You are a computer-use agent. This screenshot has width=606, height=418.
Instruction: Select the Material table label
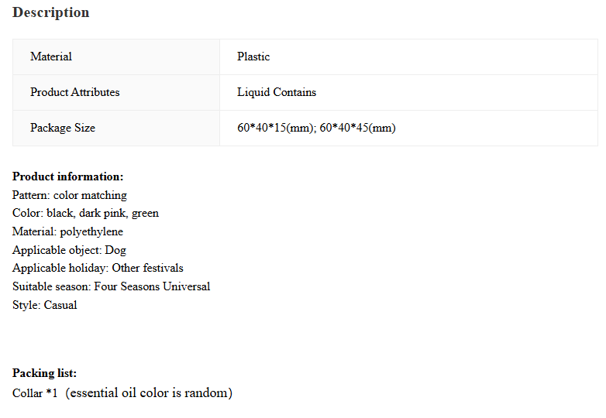coord(51,57)
